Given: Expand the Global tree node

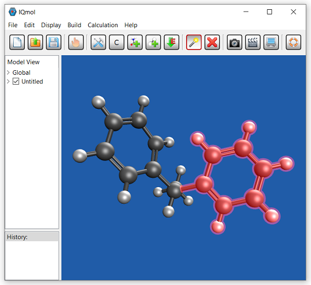Looking at the screenshot, I should tap(8, 73).
